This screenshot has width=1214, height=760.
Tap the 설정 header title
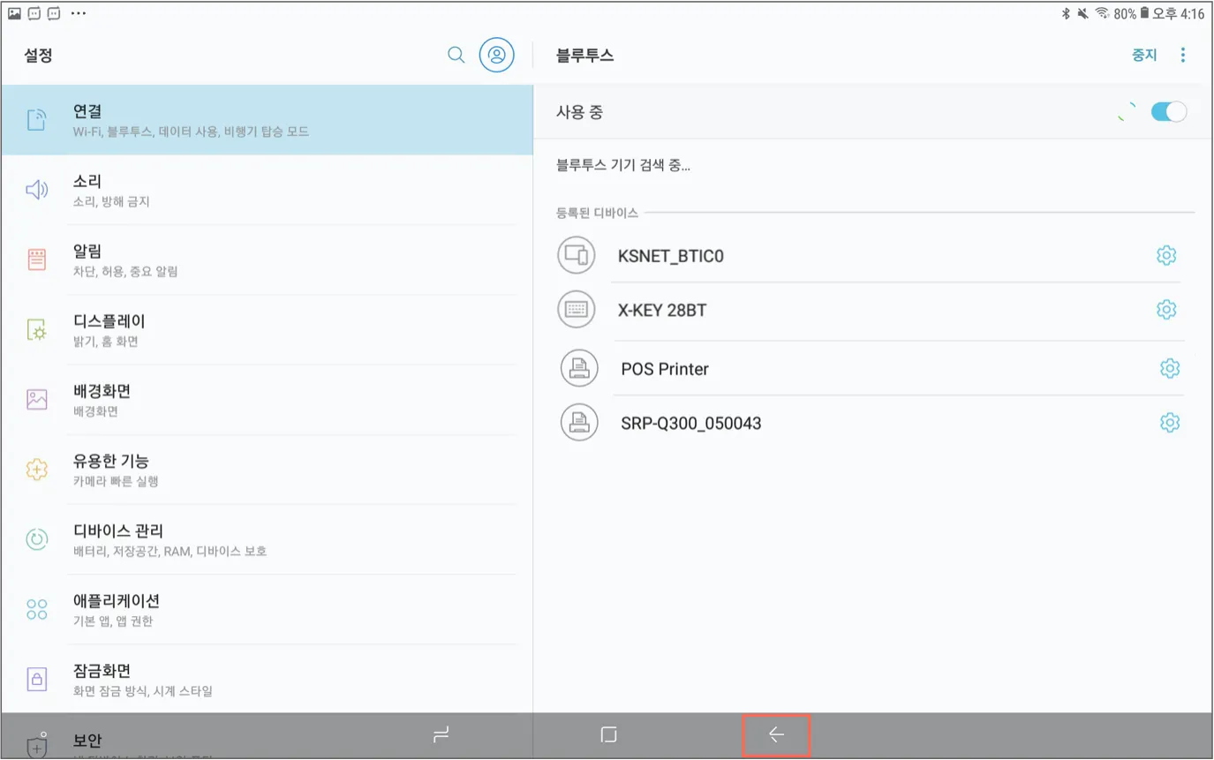(39, 55)
